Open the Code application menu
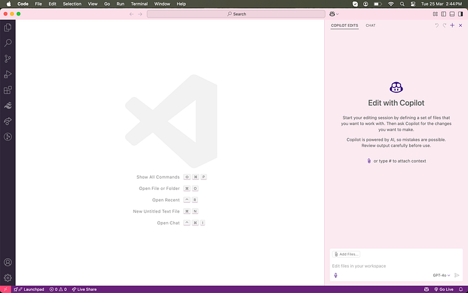The width and height of the screenshot is (468, 293). (23, 4)
